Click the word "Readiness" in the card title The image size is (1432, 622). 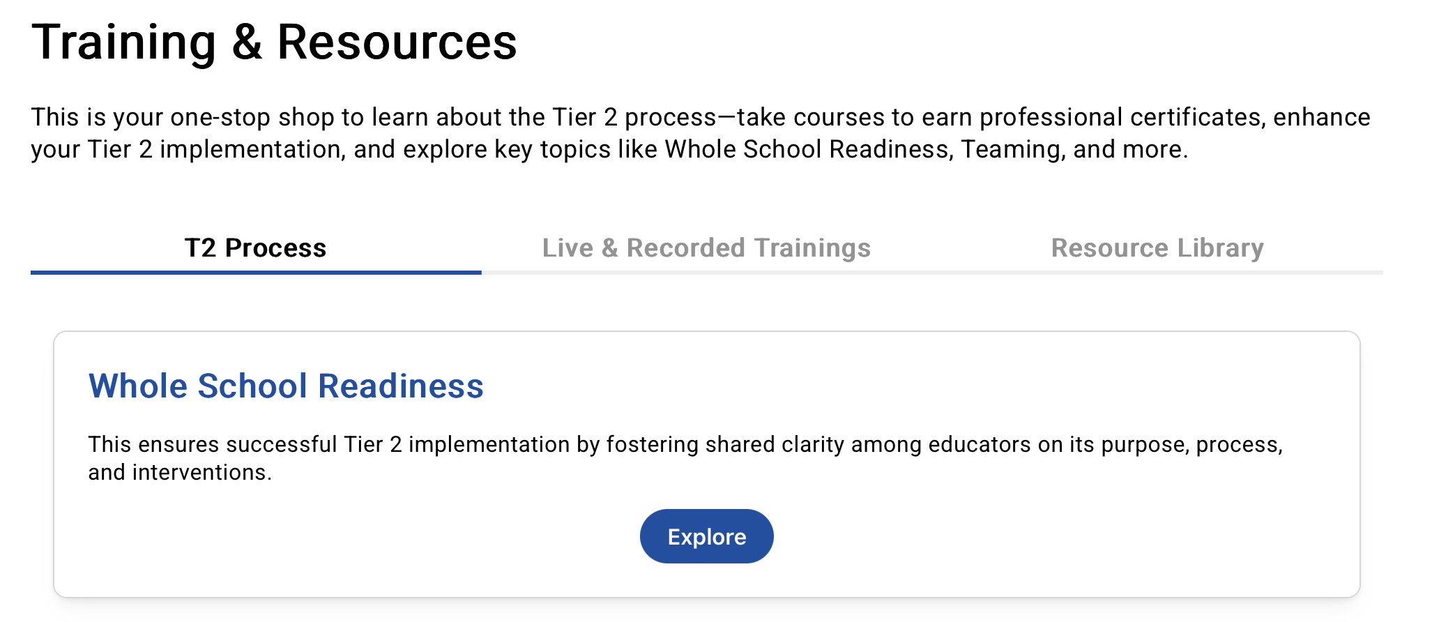401,386
